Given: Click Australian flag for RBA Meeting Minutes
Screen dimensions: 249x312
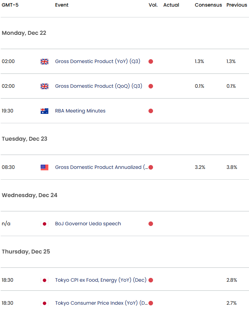Looking at the screenshot, I should point(45,111).
